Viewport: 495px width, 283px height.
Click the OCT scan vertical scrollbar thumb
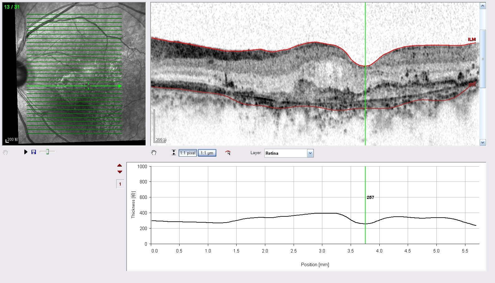coord(483,59)
